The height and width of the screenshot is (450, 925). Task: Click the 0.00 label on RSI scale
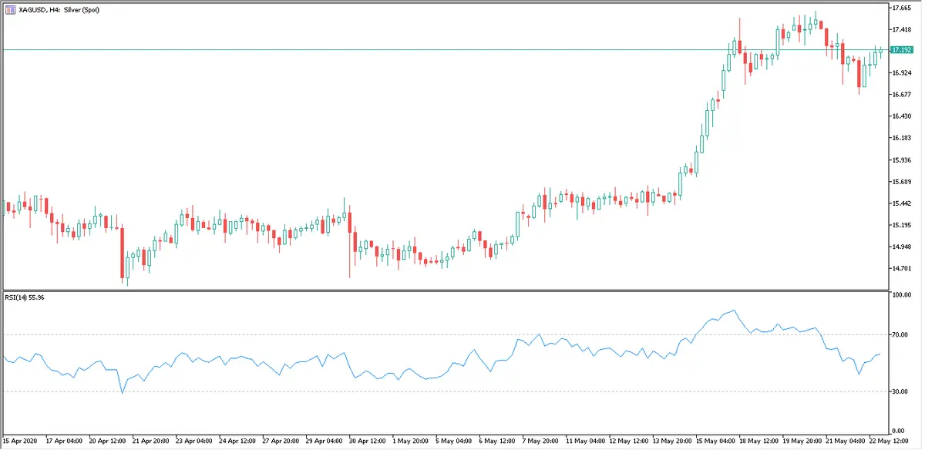click(899, 431)
